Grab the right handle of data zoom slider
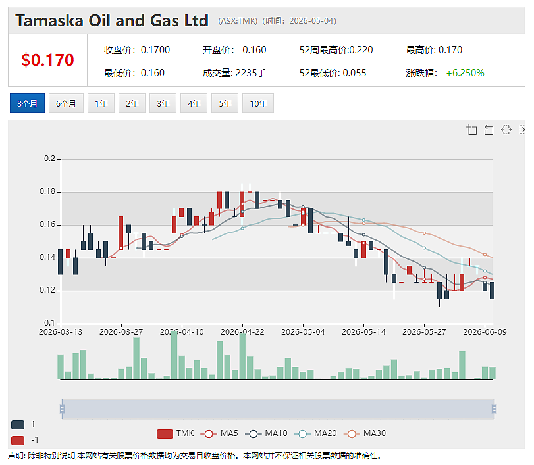 tap(494, 409)
